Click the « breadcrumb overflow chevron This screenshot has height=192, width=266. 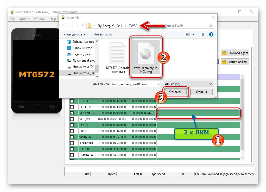point(94,26)
